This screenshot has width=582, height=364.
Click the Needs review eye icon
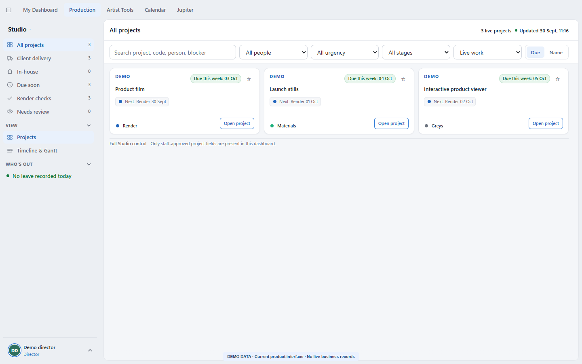(10, 112)
